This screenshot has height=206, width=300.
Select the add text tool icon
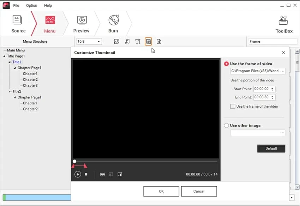click(x=138, y=42)
